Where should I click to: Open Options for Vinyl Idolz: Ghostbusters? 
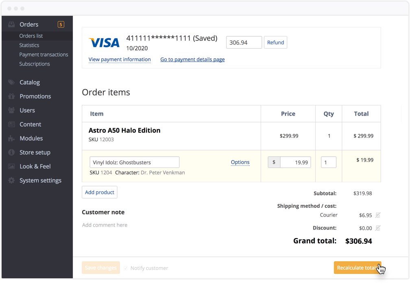[240, 162]
